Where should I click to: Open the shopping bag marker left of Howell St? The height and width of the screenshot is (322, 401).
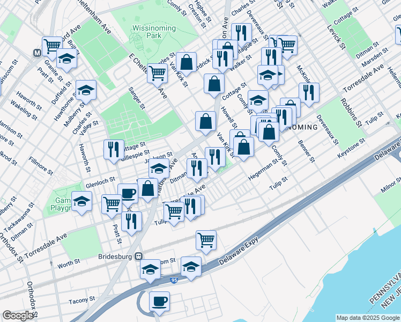tap(206, 122)
